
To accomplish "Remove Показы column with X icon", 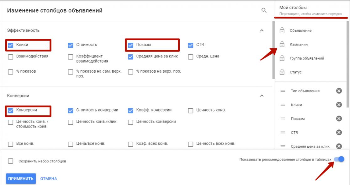I will [x=339, y=118].
